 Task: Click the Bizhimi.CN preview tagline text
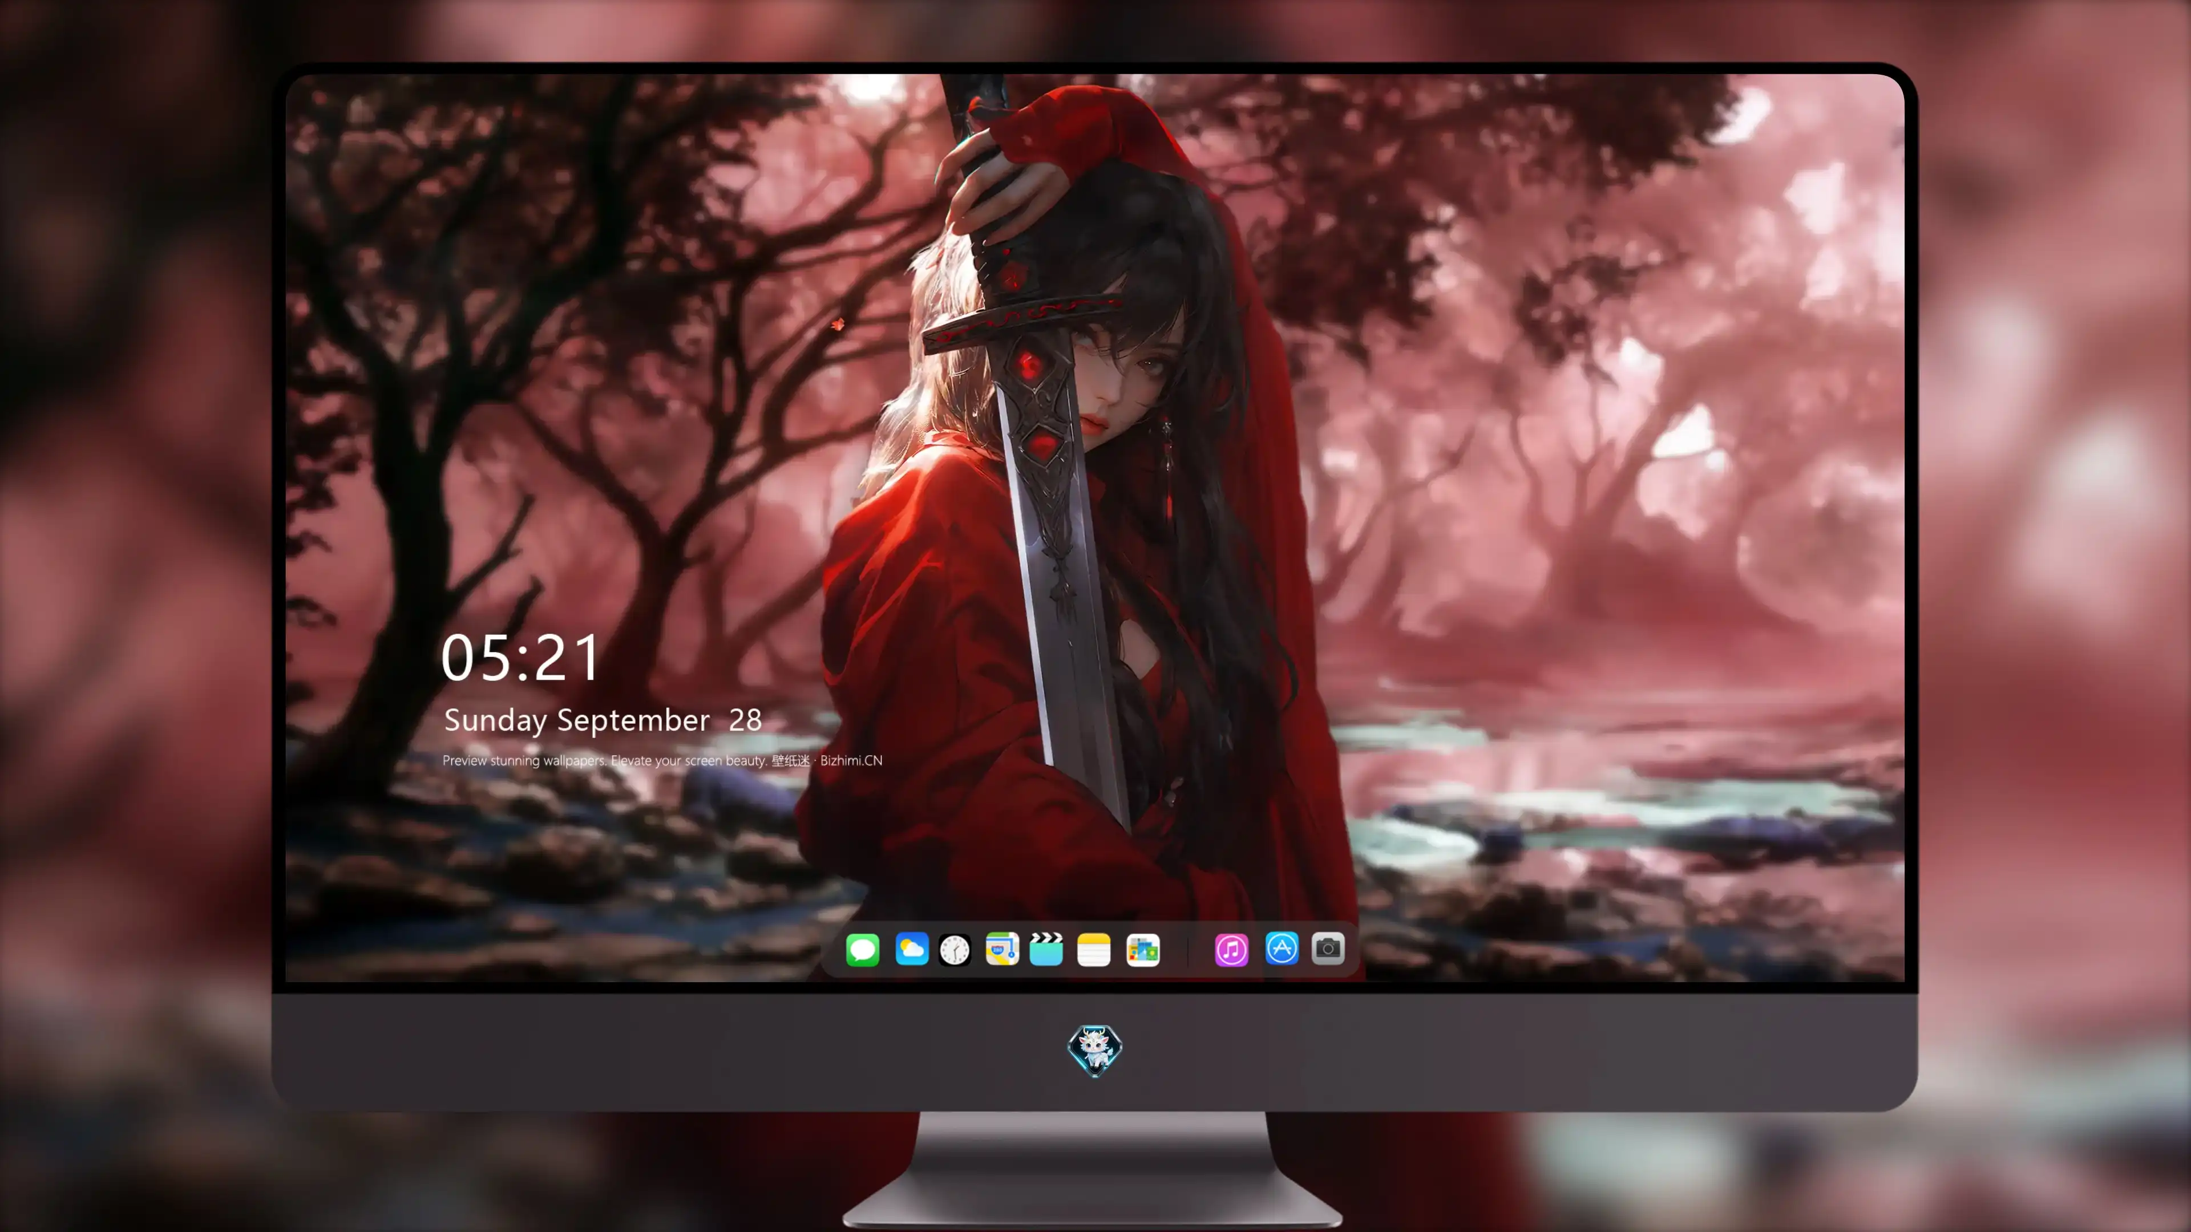(x=662, y=760)
